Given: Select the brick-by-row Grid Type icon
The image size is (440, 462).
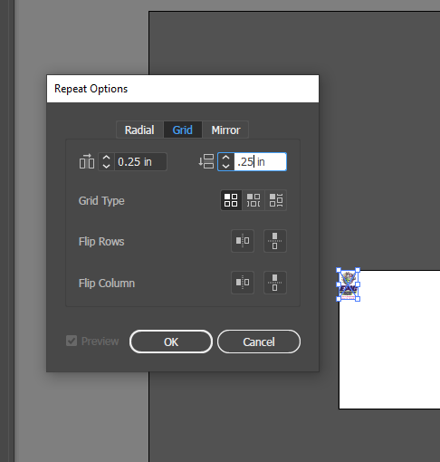Looking at the screenshot, I should [x=253, y=200].
